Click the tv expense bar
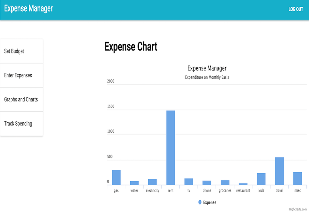Screen dimensions: 309x221 point(189,182)
